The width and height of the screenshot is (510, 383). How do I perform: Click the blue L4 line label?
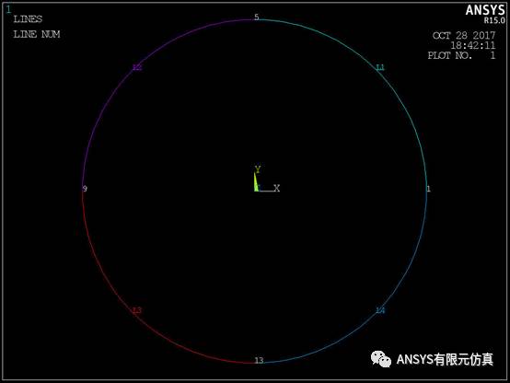click(x=380, y=310)
